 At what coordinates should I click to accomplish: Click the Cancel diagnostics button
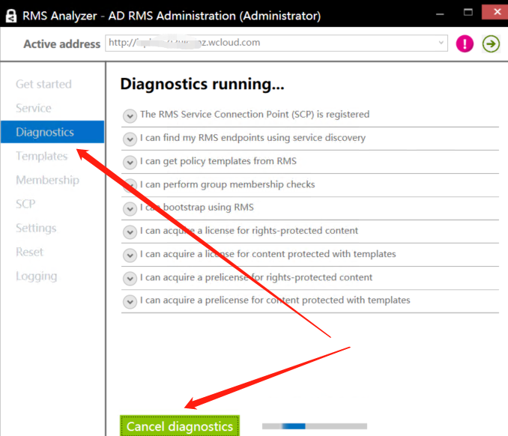pos(180,426)
